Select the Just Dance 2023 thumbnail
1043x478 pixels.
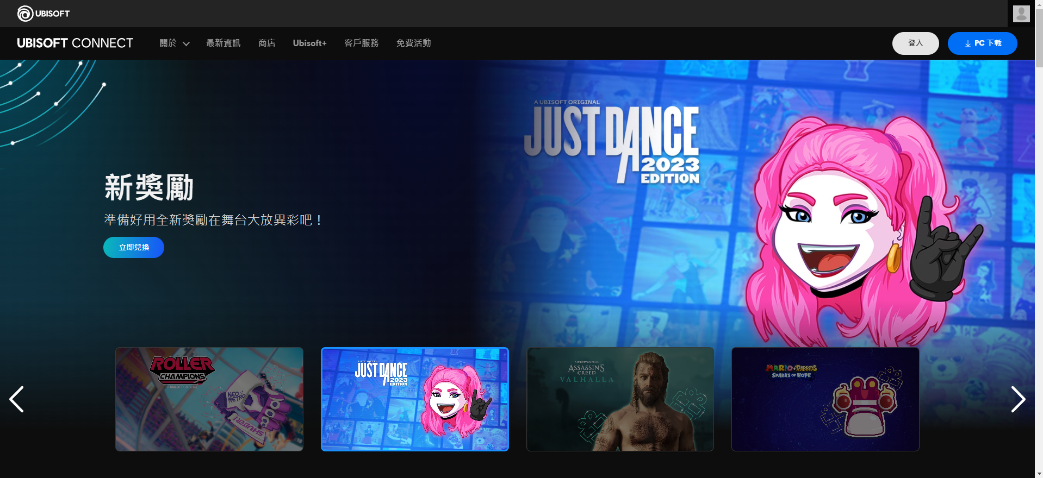coord(415,399)
